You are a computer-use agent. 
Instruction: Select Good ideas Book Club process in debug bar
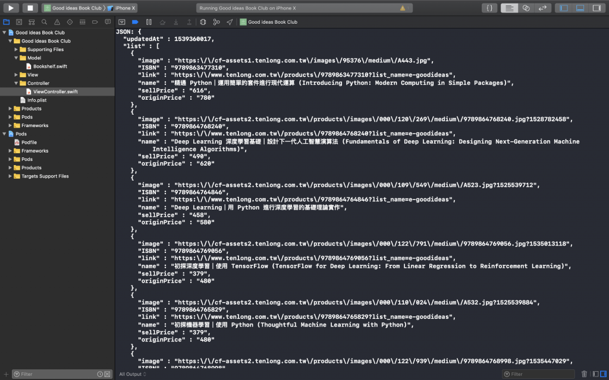[x=269, y=22]
